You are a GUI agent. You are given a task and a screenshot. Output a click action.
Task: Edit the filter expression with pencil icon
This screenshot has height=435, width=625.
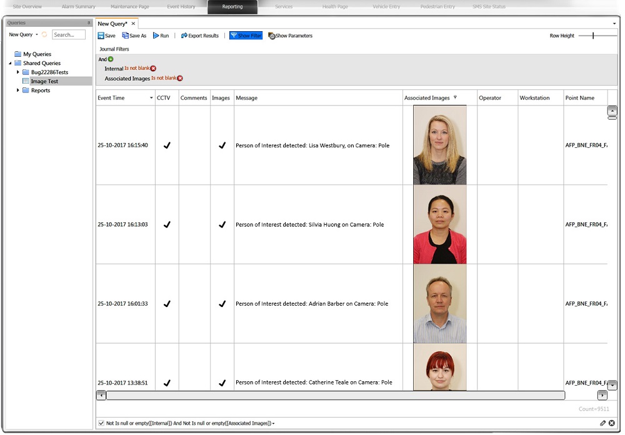602,423
